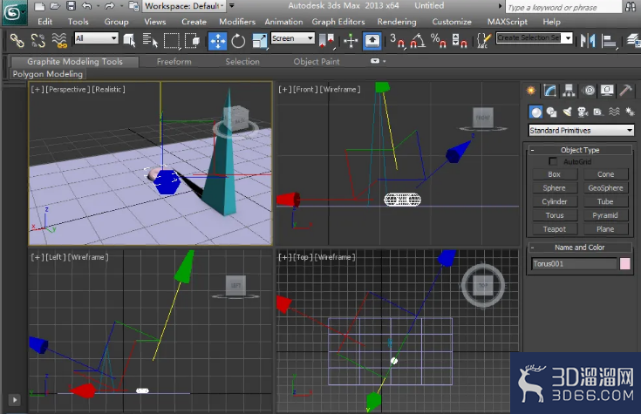Switch to the Graphite Modeling Tools tab
Image resolution: width=641 pixels, height=414 pixels.
pos(75,62)
